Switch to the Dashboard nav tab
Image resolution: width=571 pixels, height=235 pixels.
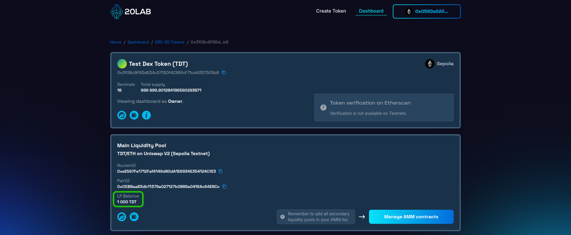pos(371,11)
